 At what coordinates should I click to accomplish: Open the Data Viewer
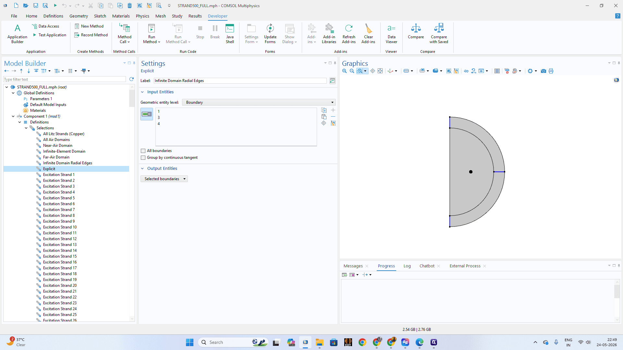(x=391, y=33)
